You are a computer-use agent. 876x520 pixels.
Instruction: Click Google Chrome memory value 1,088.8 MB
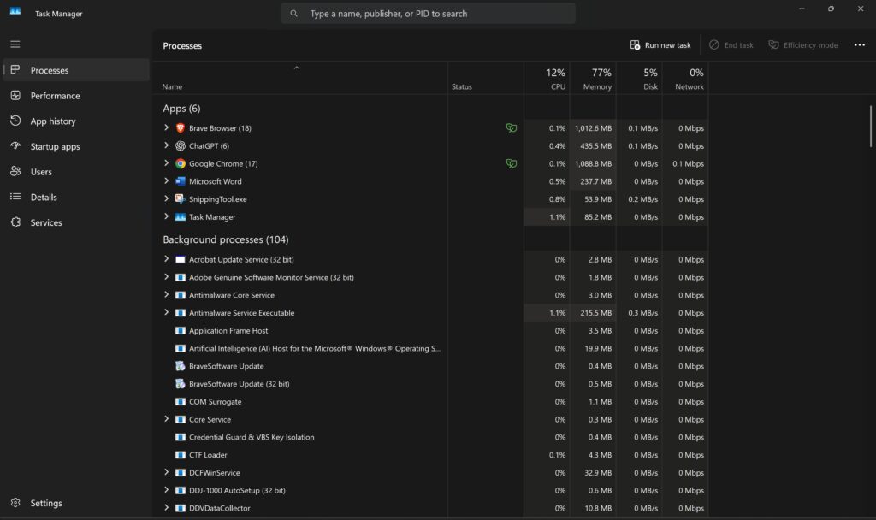(x=593, y=163)
